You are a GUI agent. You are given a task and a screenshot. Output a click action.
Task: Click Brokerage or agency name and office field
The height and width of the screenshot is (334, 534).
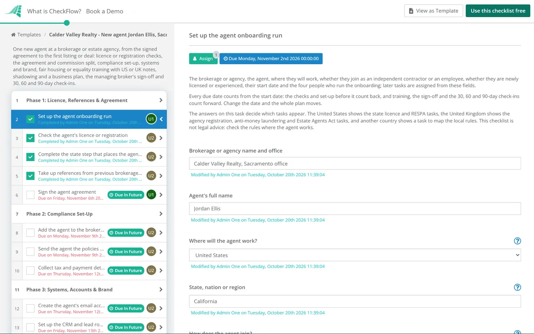coord(355,163)
